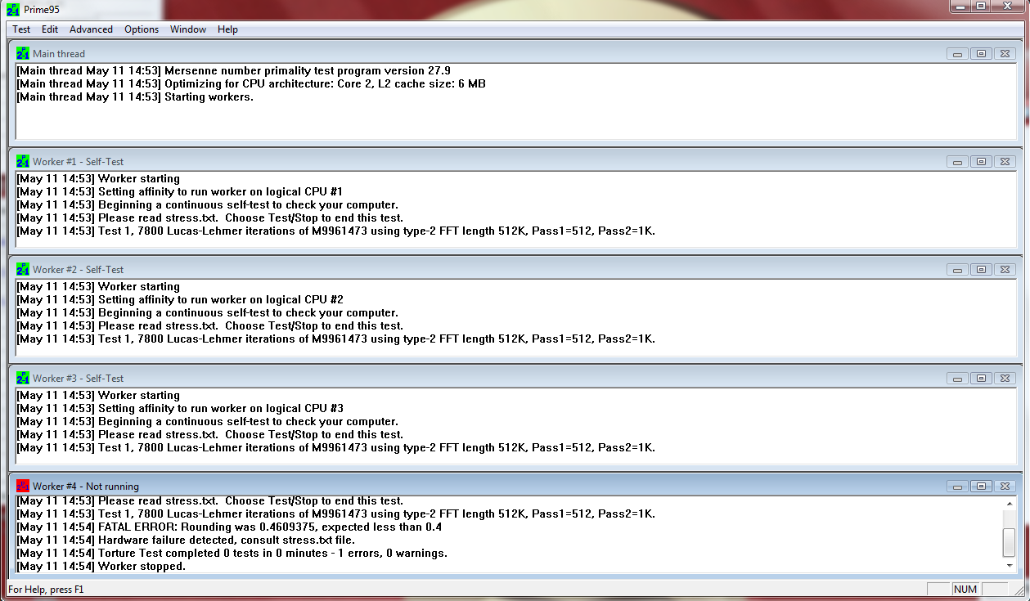This screenshot has height=601, width=1030.
Task: Click 'Optimizing for CPU architecture' line
Action: tap(251, 84)
